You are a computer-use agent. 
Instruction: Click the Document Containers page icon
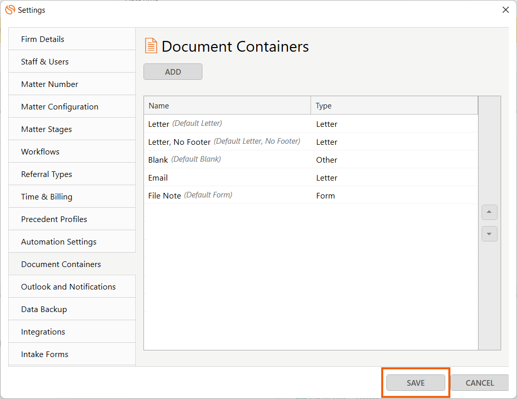click(151, 46)
